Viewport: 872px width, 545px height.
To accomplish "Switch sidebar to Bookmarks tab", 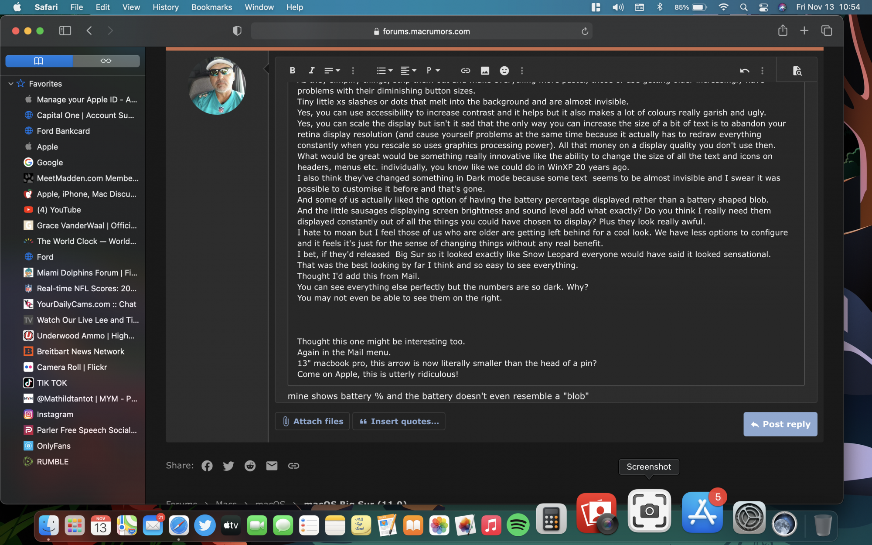I will [x=39, y=61].
